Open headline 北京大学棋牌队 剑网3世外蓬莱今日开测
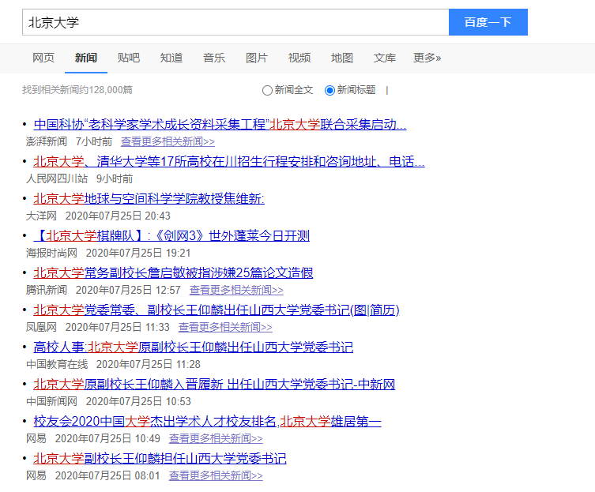The width and height of the screenshot is (595, 492). [x=171, y=236]
